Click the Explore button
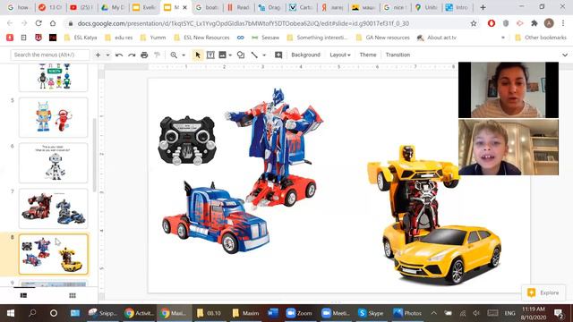The width and height of the screenshot is (573, 322). [543, 292]
